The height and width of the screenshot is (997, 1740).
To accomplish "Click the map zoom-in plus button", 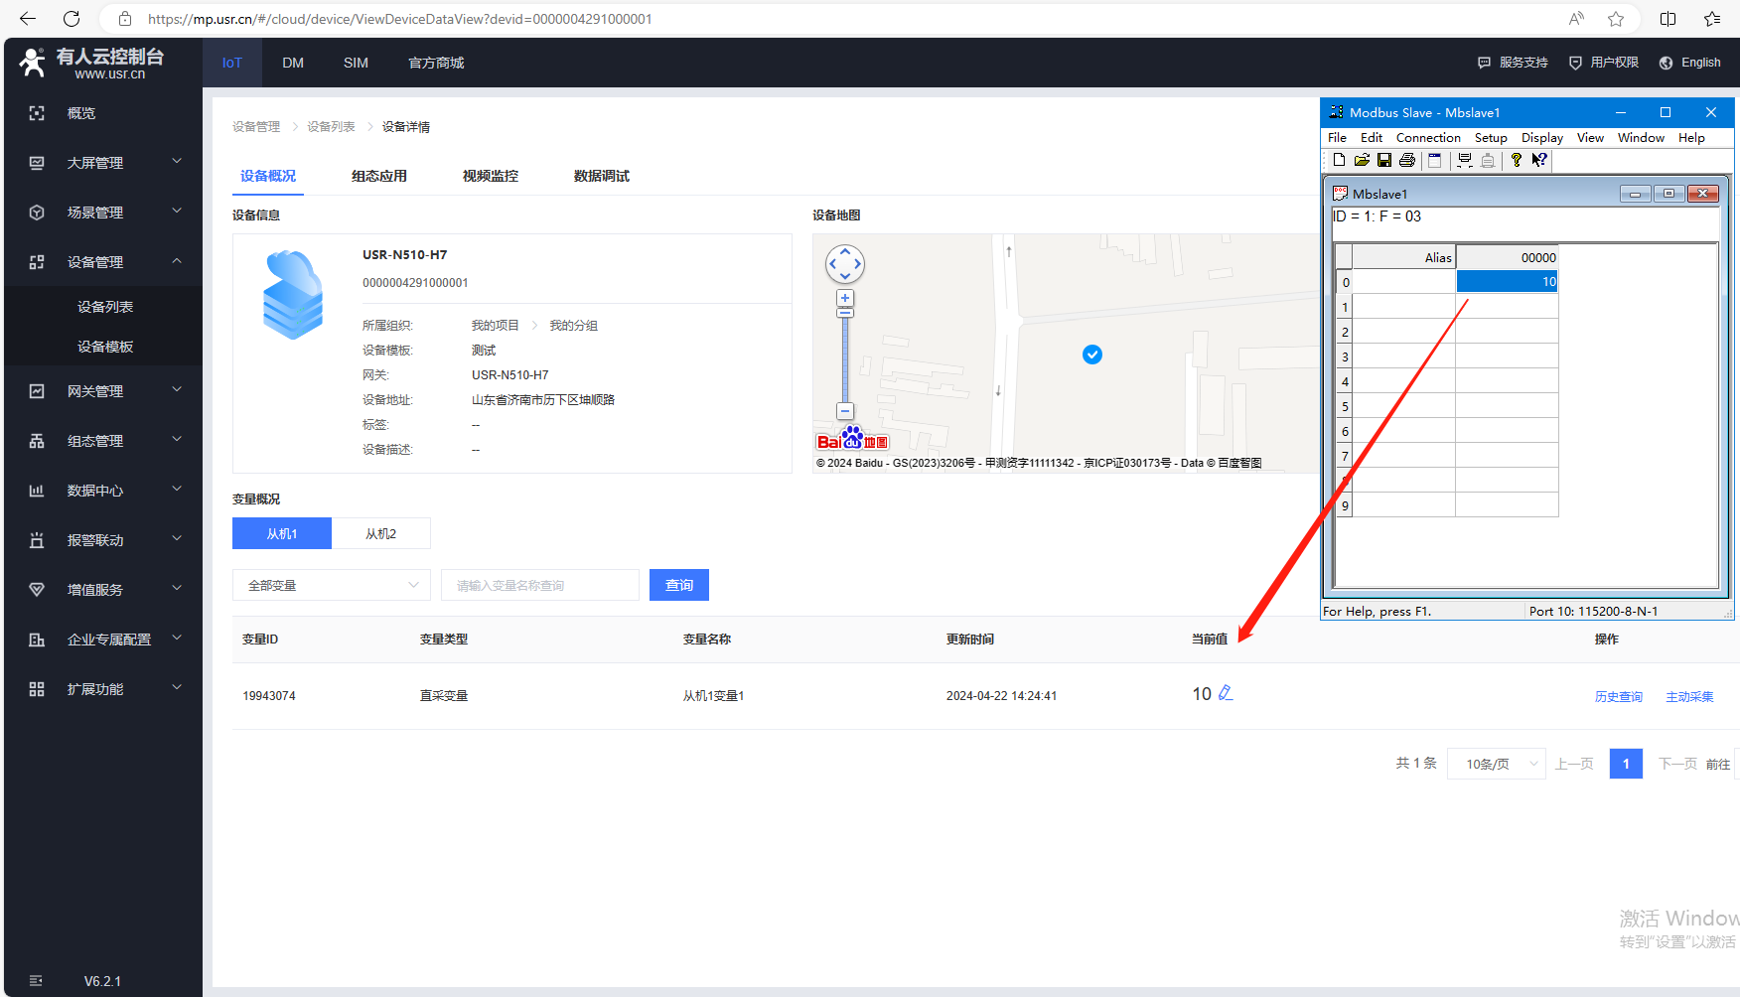I will tap(845, 298).
